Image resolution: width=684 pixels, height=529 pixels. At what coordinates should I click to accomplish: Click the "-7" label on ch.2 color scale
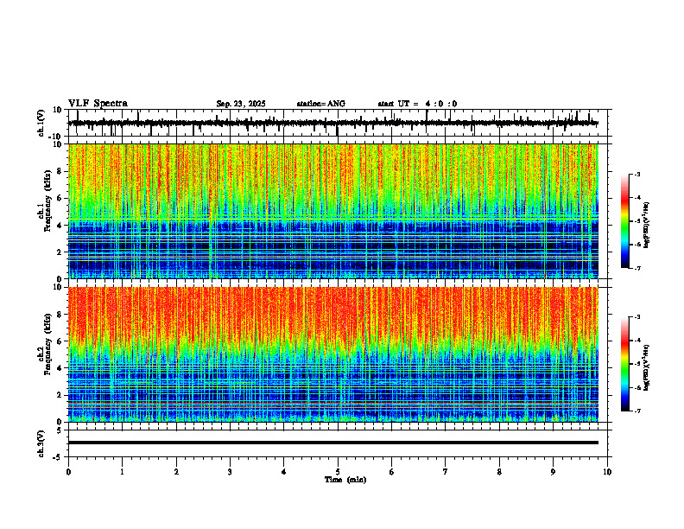[x=636, y=411]
